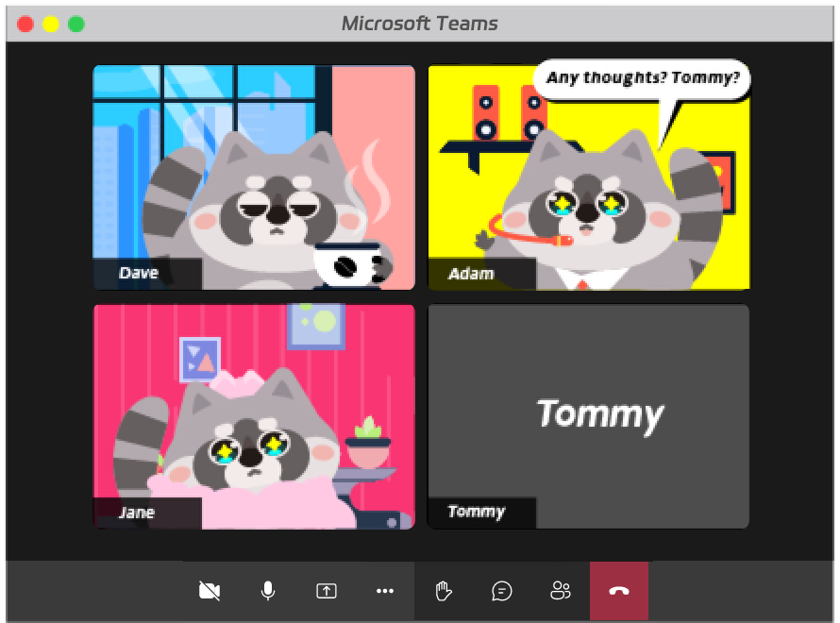
Task: Click the green full-screen window button
Action: [76, 24]
